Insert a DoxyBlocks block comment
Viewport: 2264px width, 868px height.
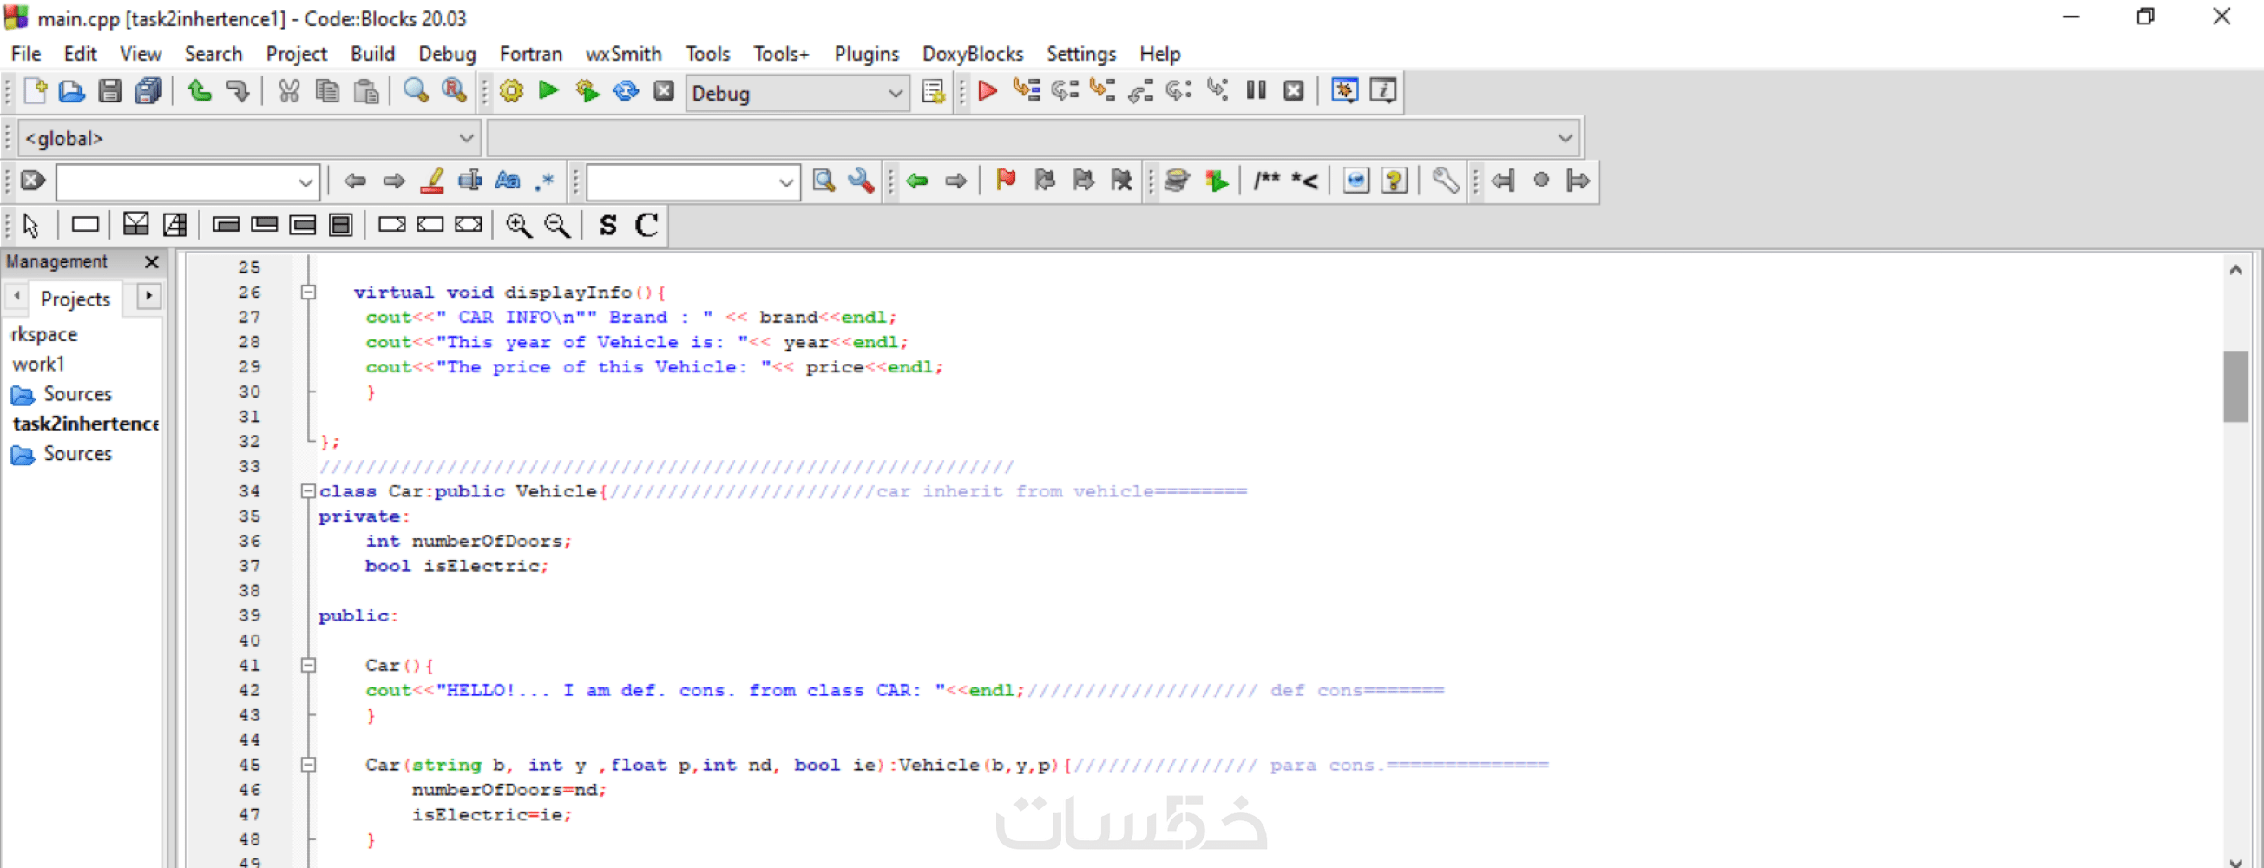pos(1266,181)
